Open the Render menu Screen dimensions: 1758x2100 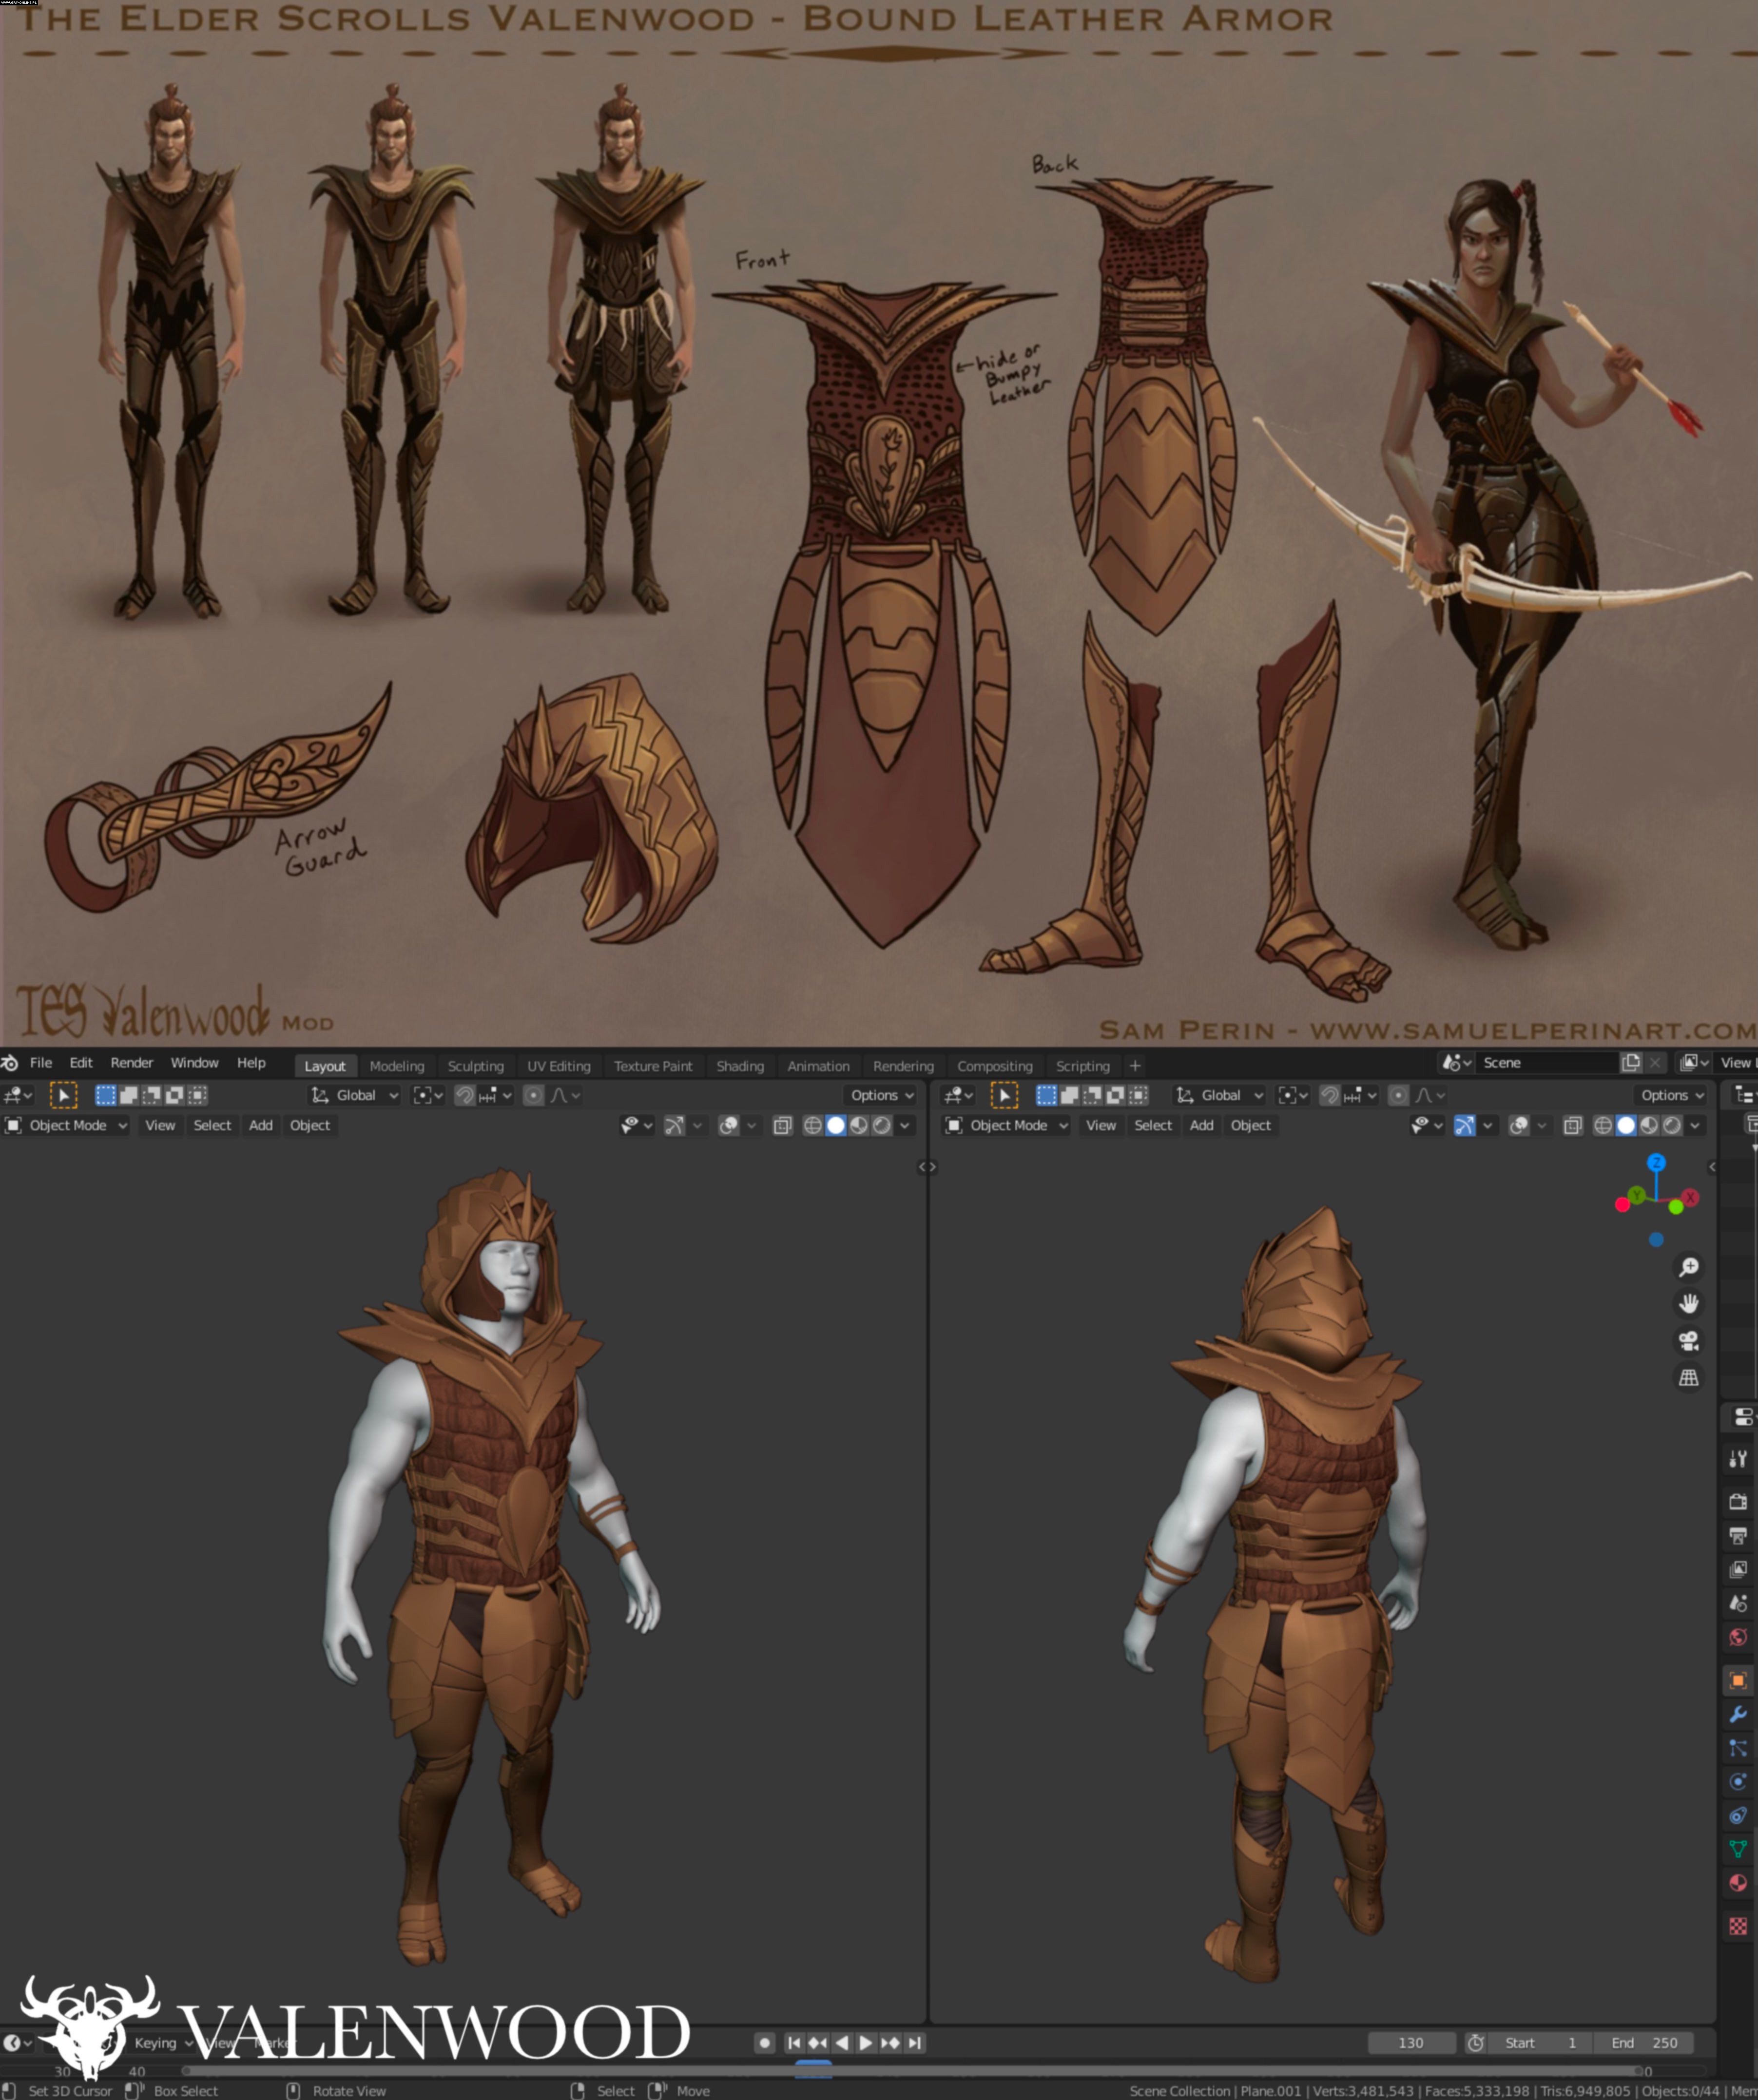(131, 1062)
